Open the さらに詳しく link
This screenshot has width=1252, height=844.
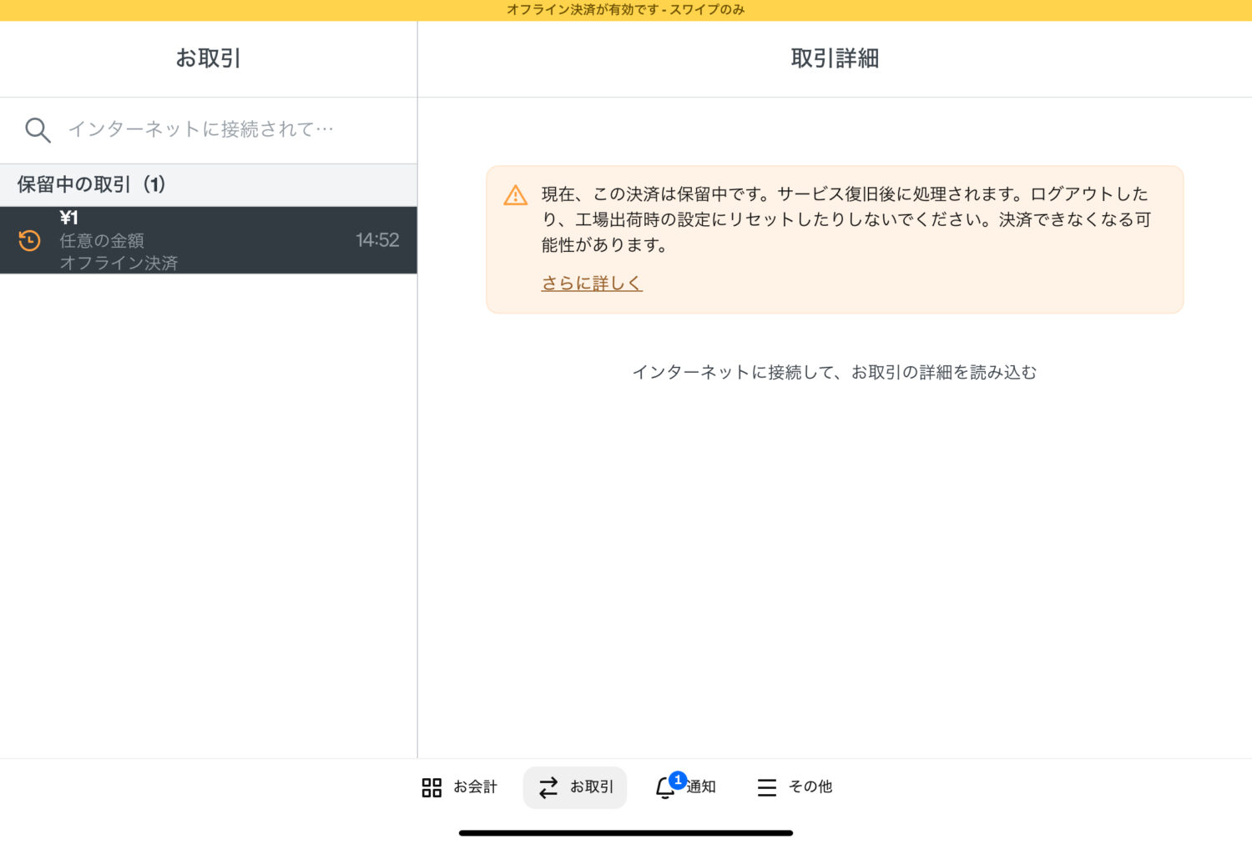point(592,284)
